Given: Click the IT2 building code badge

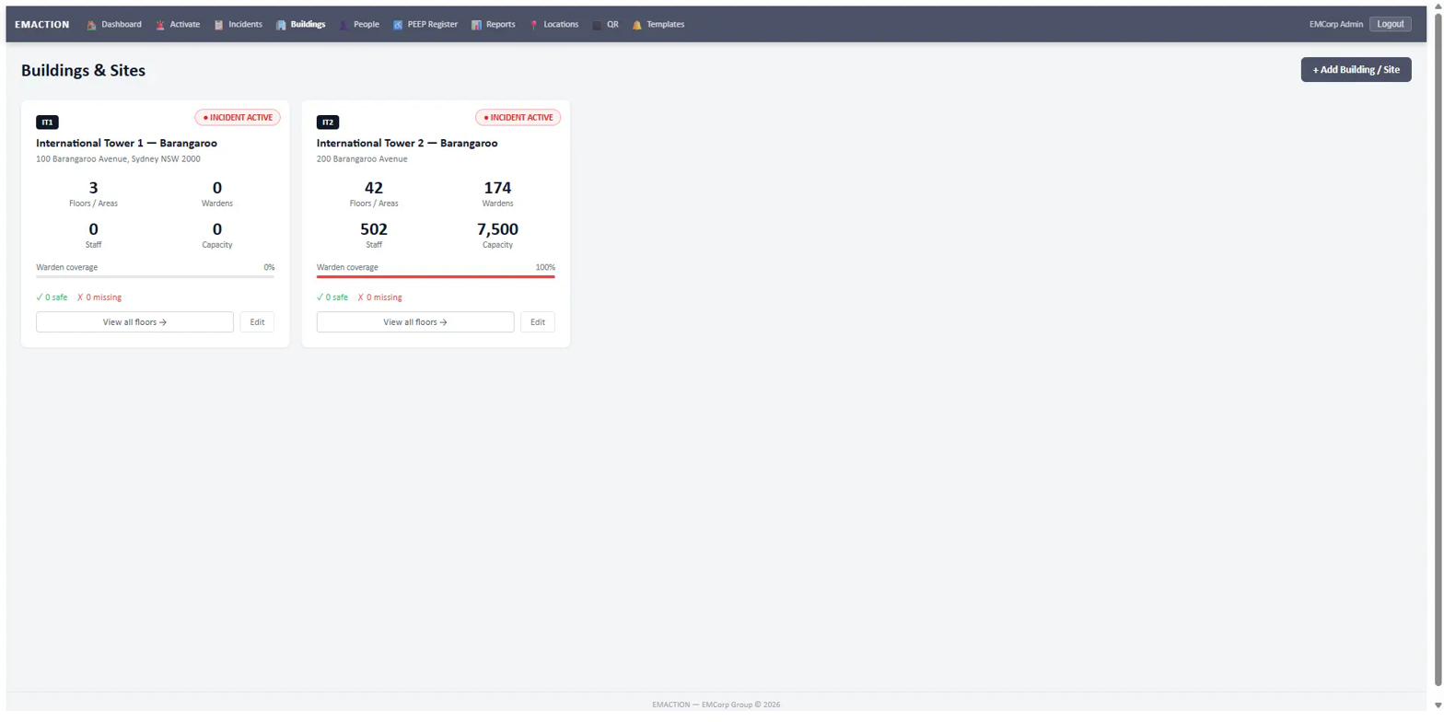Looking at the screenshot, I should [328, 122].
